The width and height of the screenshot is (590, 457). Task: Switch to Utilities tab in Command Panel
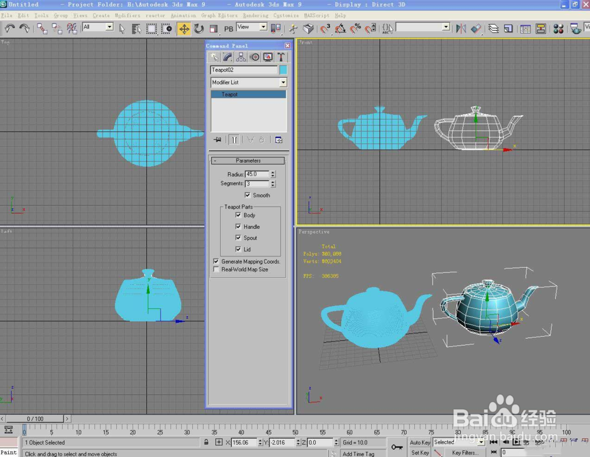(281, 57)
